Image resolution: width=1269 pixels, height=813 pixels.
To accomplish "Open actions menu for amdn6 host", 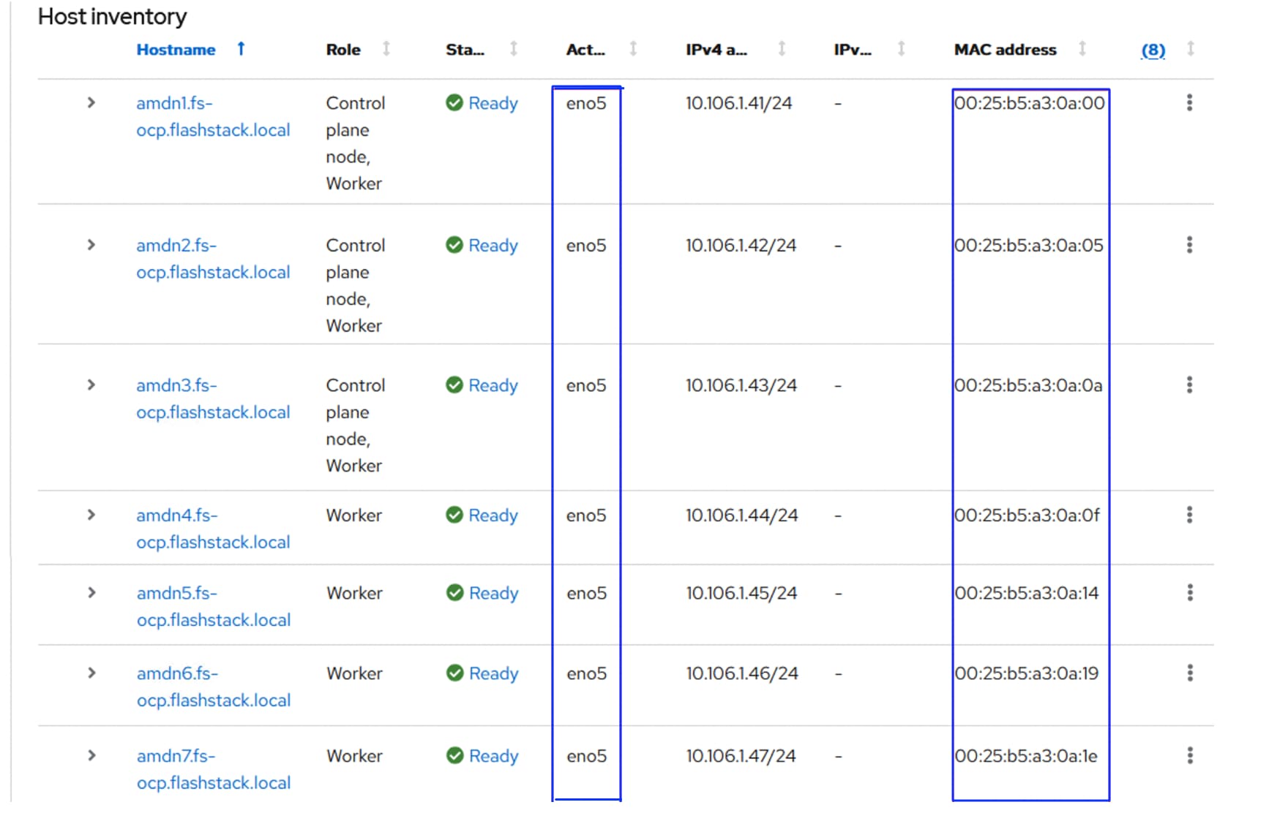I will pos(1189,673).
